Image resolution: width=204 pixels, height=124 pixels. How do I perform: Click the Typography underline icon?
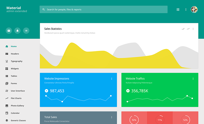tap(7, 61)
